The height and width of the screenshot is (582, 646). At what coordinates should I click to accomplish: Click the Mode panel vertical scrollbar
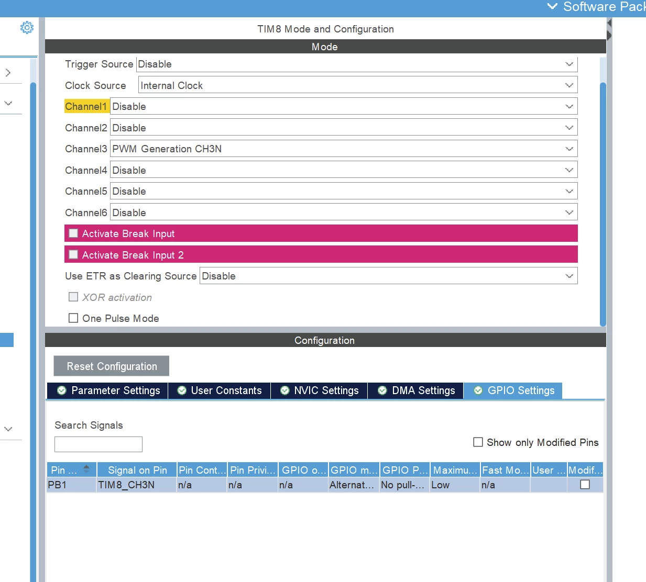click(603, 204)
